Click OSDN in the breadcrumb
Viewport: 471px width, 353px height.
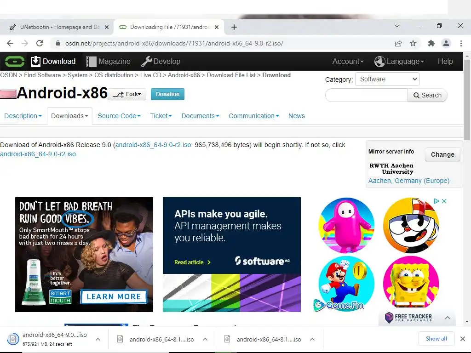pos(9,75)
